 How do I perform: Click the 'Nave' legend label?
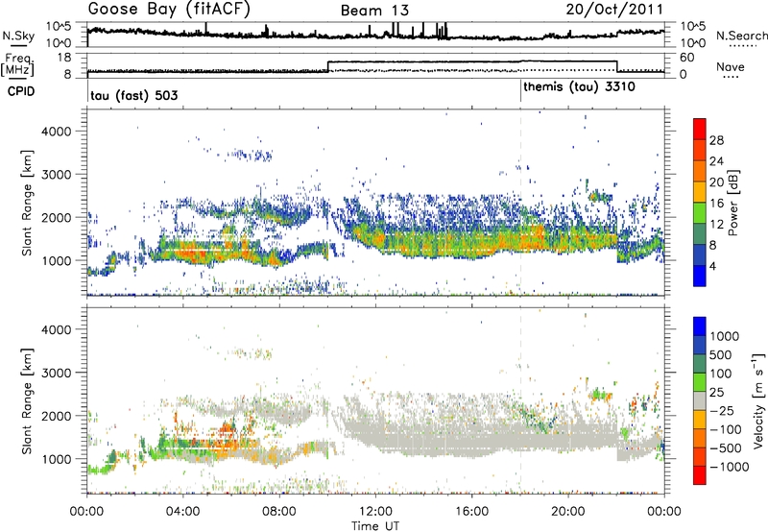coord(731,66)
